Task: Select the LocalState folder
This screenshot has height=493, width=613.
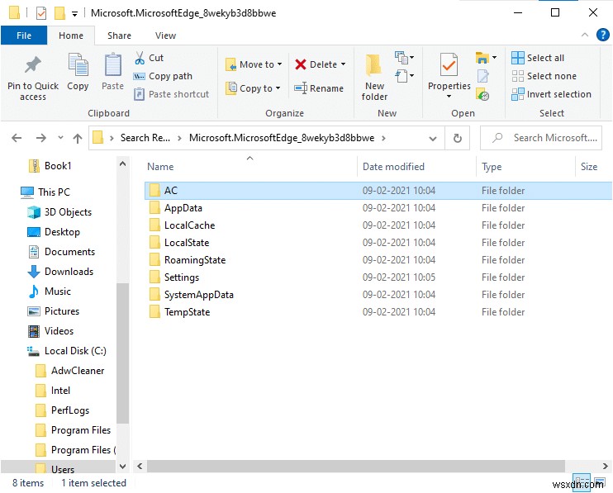Action: click(x=378, y=243)
